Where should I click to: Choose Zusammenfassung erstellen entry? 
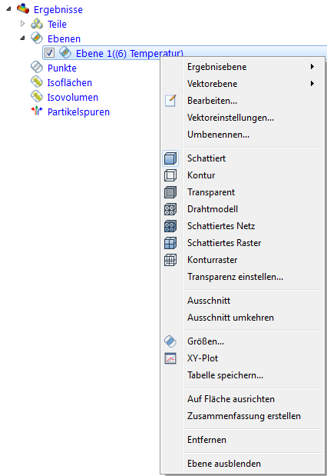[243, 416]
